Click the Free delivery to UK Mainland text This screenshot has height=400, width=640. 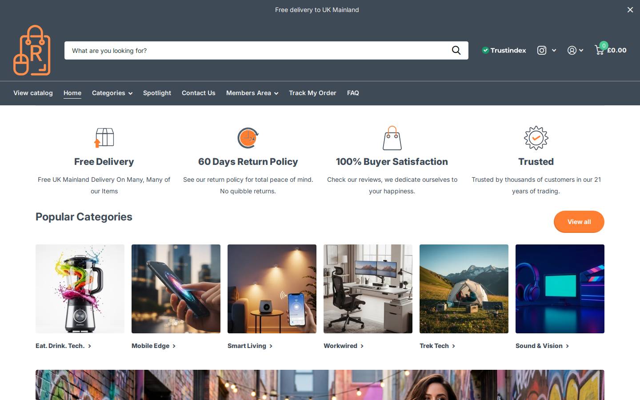317,10
